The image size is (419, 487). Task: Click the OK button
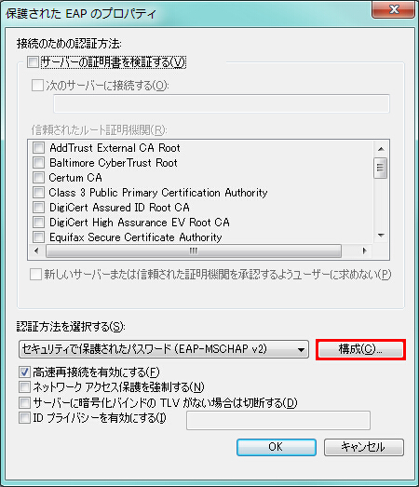(277, 447)
